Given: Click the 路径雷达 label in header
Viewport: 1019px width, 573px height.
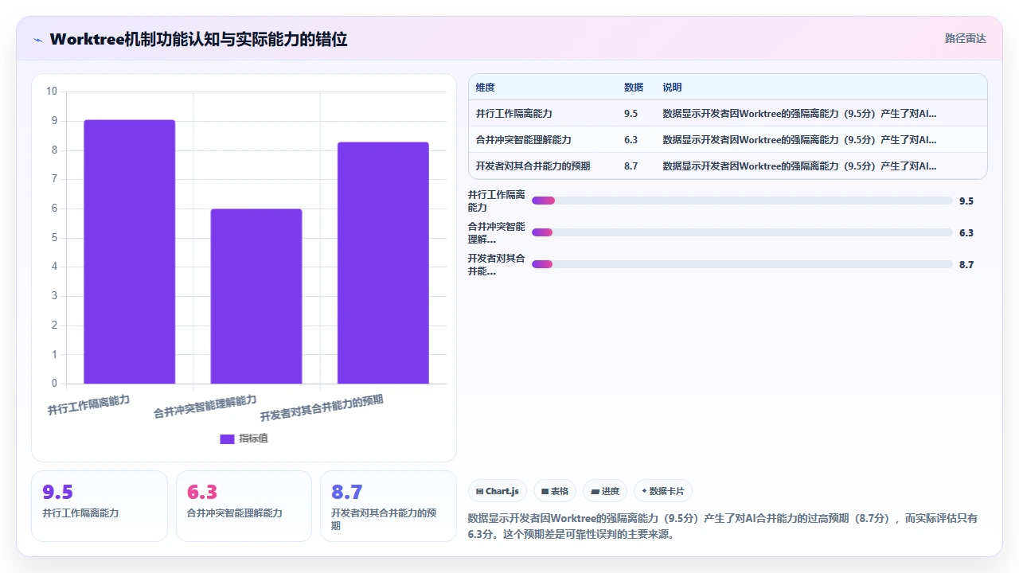Looking at the screenshot, I should coord(965,38).
